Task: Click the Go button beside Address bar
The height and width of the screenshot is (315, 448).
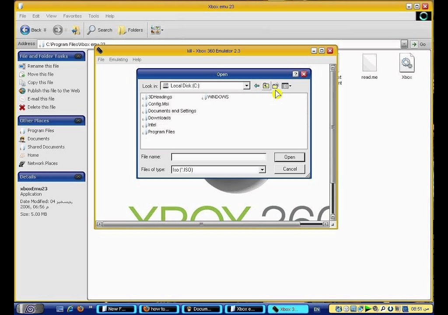Action: (419, 44)
